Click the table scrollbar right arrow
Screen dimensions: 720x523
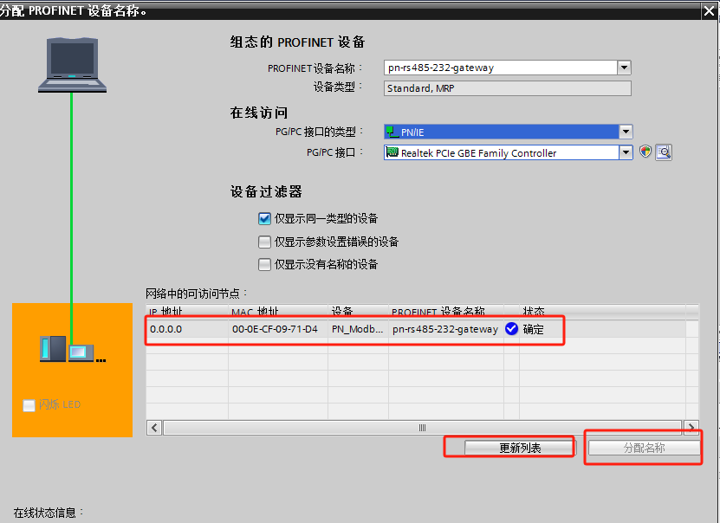(691, 428)
